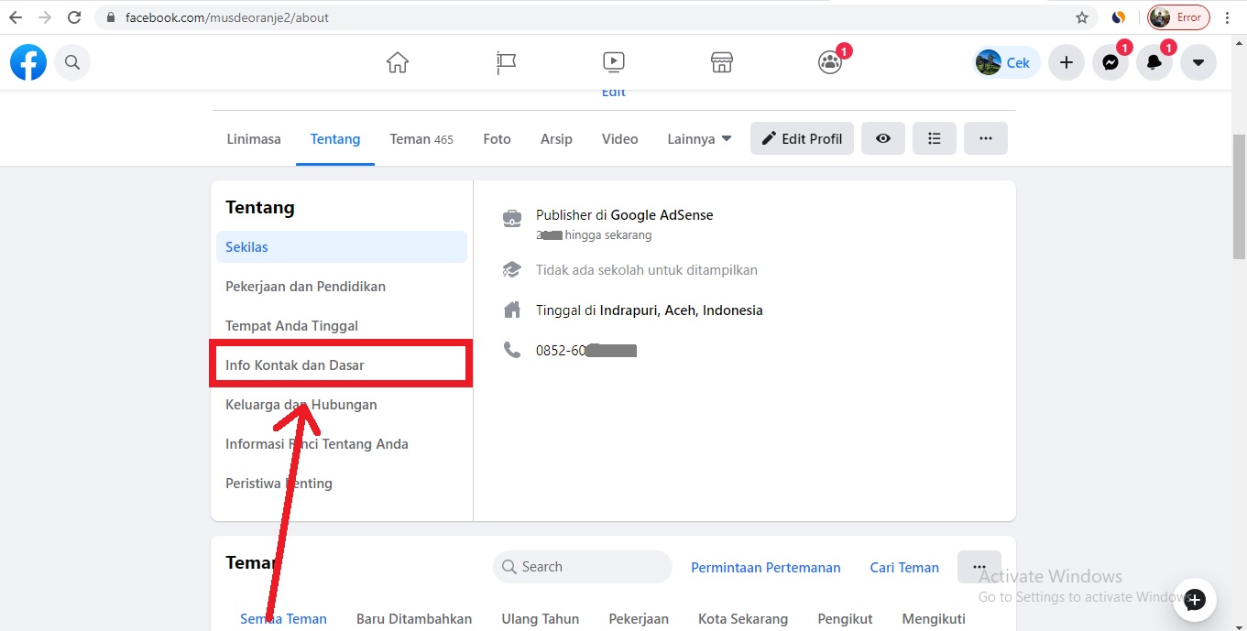Click the Facebook logo

[x=27, y=61]
